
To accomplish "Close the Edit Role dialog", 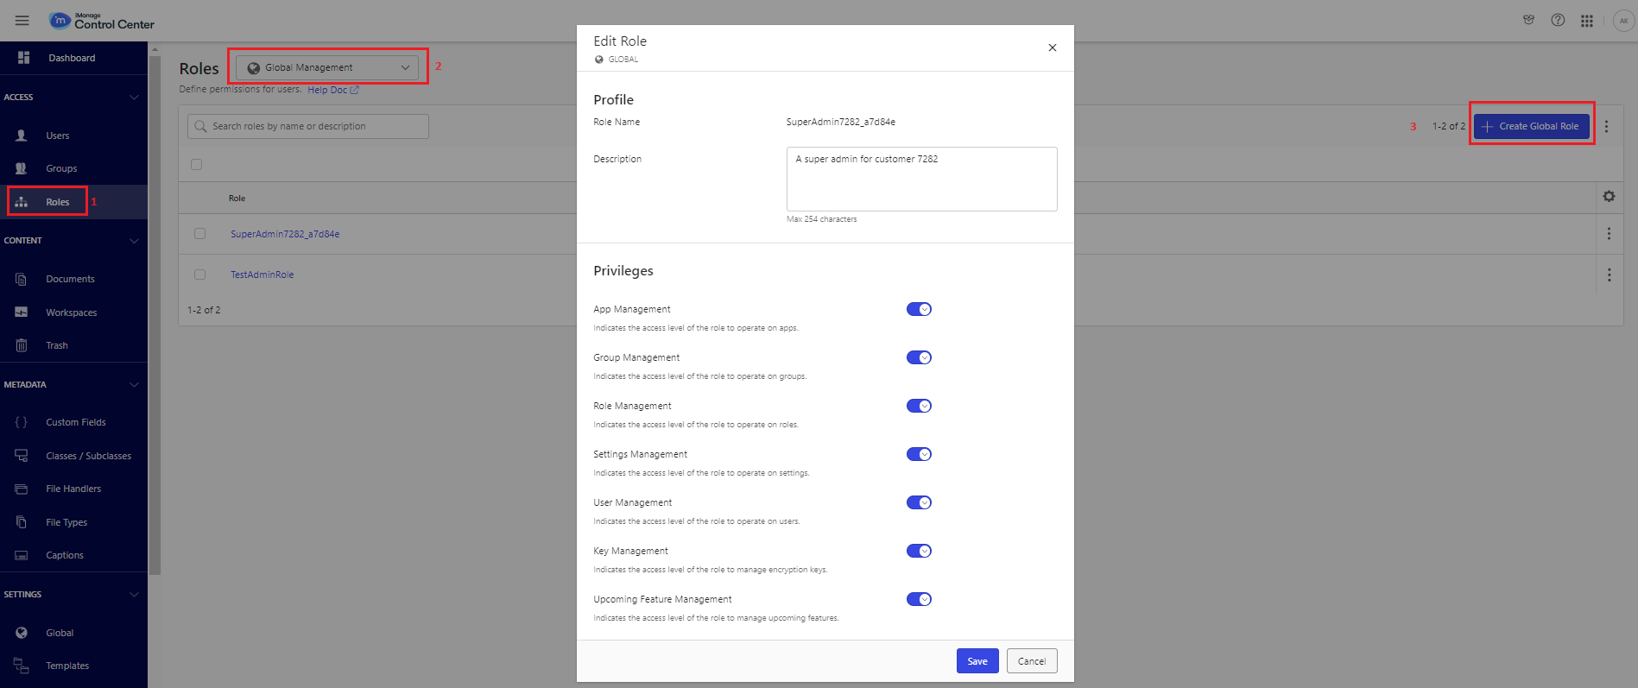I will 1052,47.
